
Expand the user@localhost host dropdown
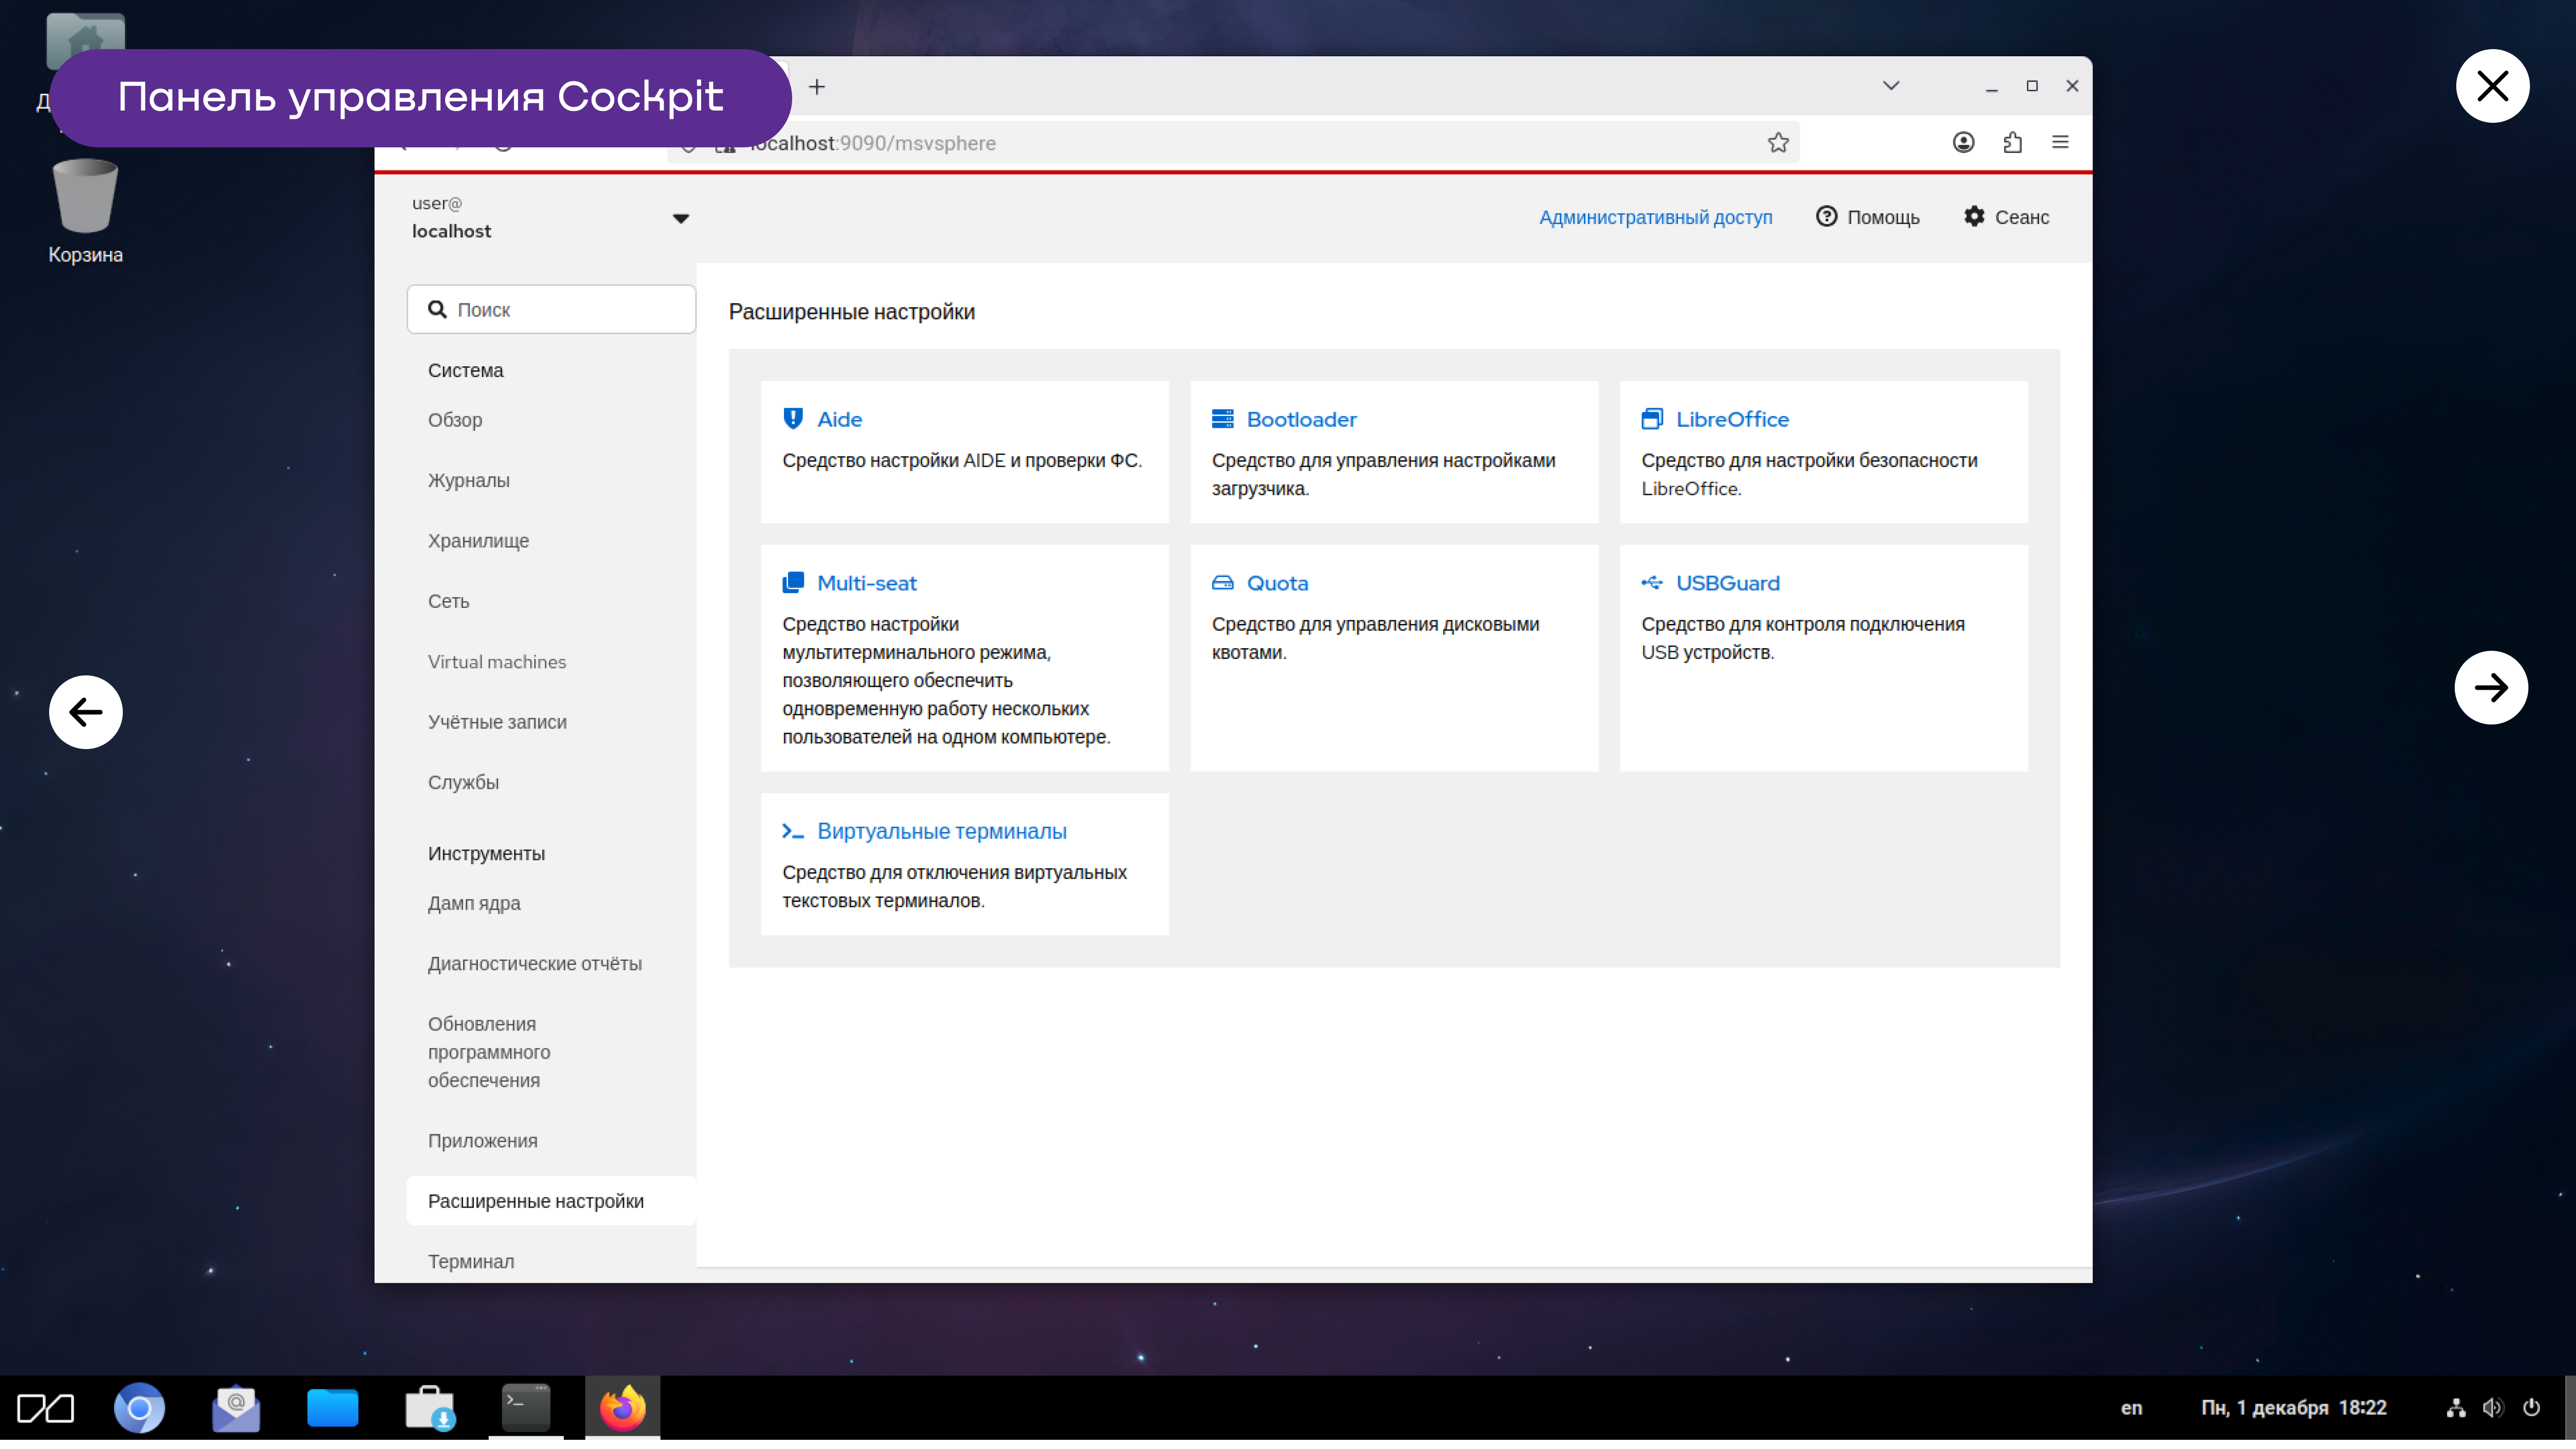tap(680, 218)
